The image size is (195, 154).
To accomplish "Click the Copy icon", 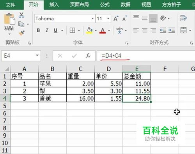I will [x=21, y=24].
